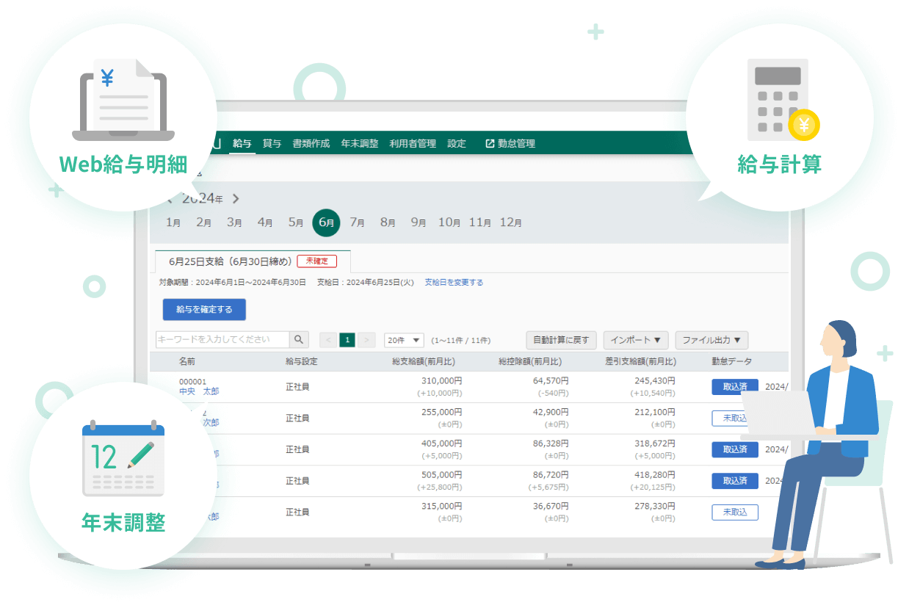Click 支給日を変更する link
This screenshot has height=605, width=909.
[454, 283]
